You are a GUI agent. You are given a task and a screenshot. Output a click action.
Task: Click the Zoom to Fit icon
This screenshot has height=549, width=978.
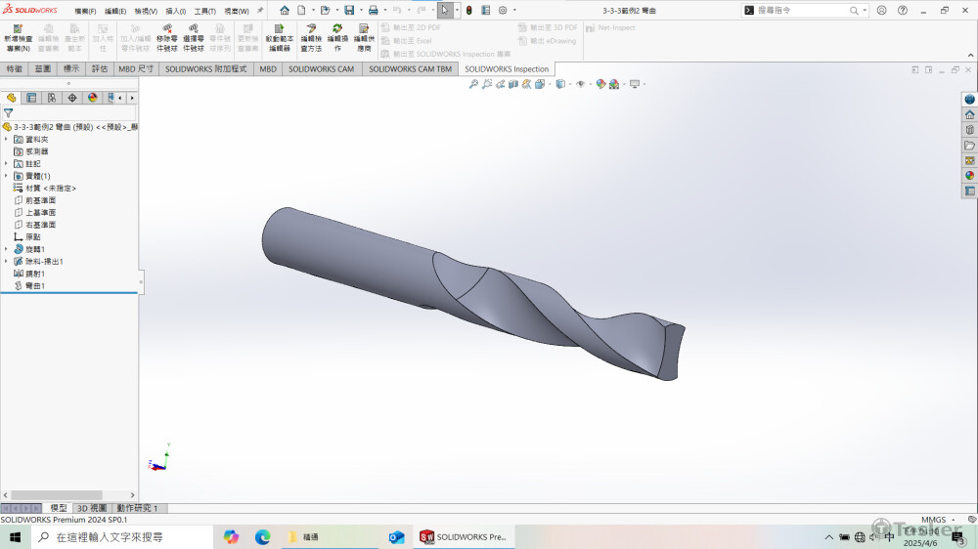point(473,84)
